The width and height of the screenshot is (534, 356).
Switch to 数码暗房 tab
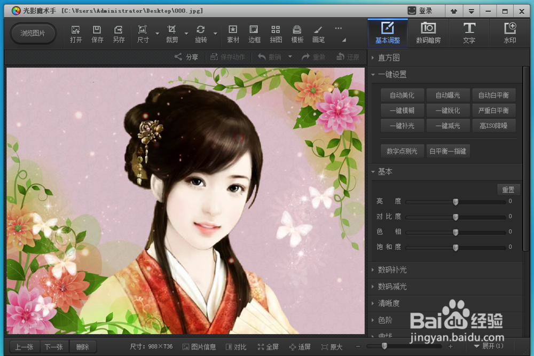428,33
